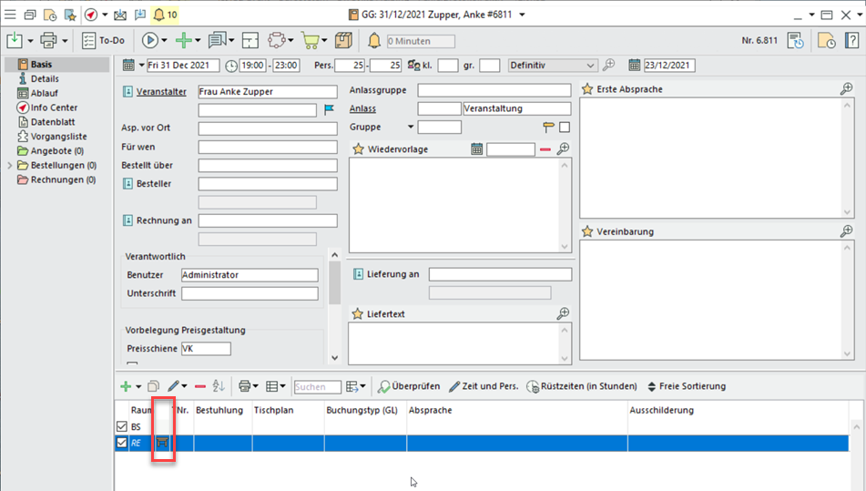Viewport: 866px width, 491px height.
Task: Expand the Bestellungen (0) tree node
Action: (x=10, y=166)
